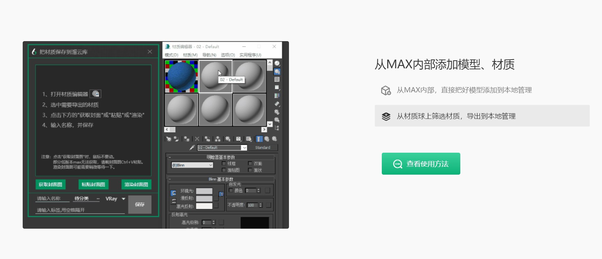This screenshot has width=602, height=259.
Task: Select the blue material sample sphere
Action: (181, 76)
